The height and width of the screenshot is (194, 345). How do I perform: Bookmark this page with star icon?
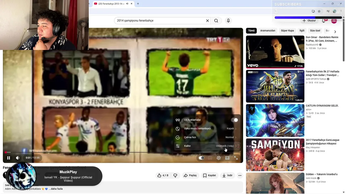click(x=319, y=11)
